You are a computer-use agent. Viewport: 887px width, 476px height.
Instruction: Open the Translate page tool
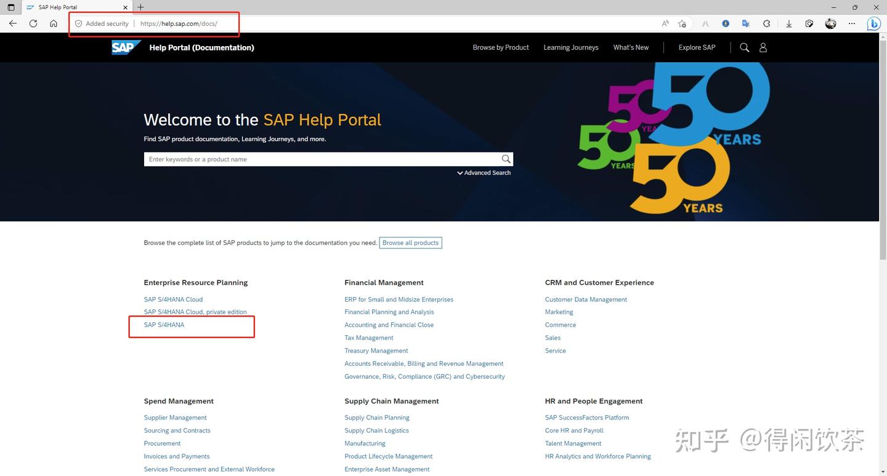(x=745, y=23)
